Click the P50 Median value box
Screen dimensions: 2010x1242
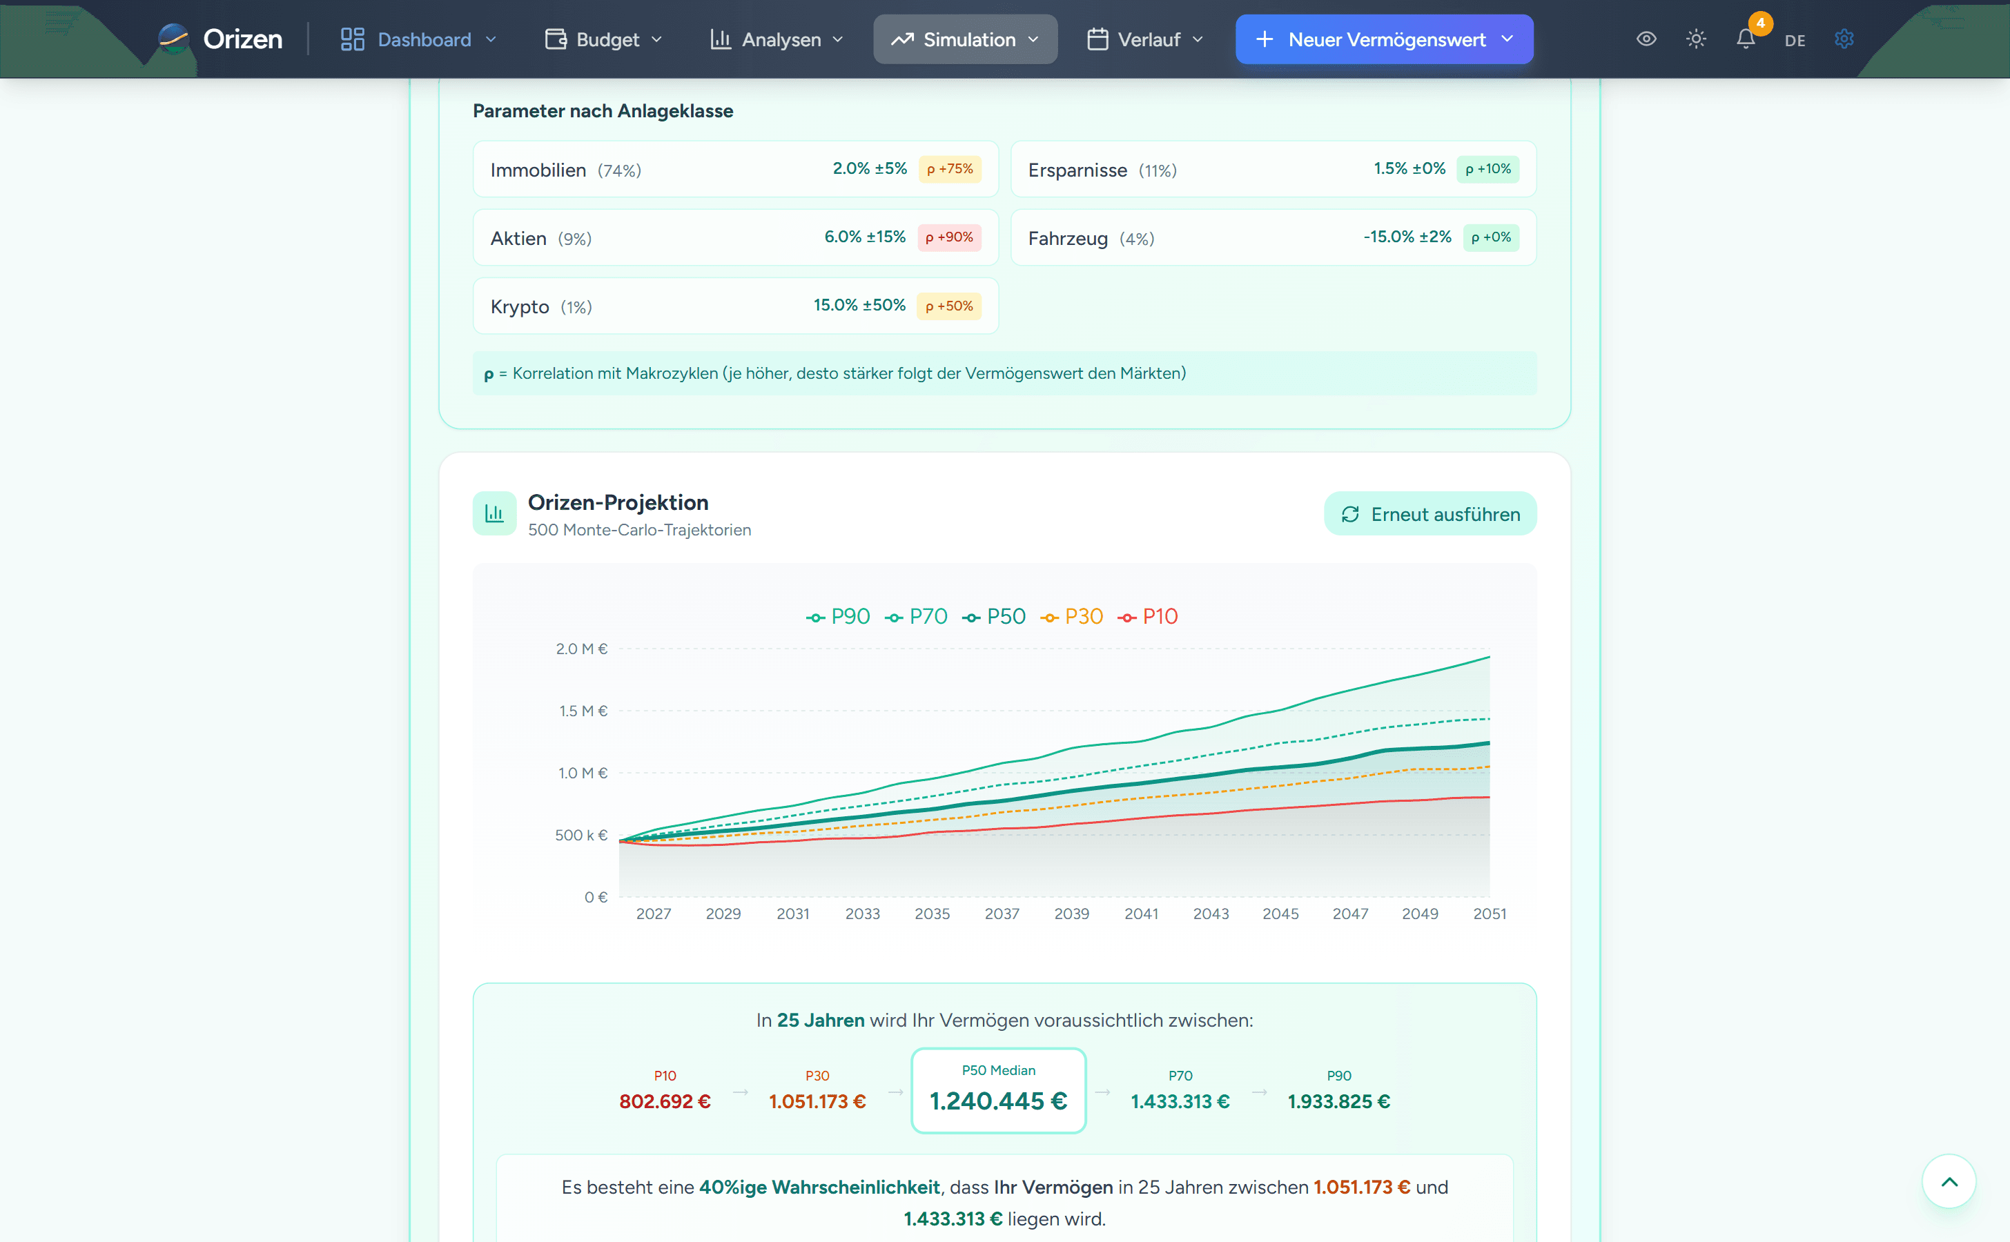coord(998,1090)
